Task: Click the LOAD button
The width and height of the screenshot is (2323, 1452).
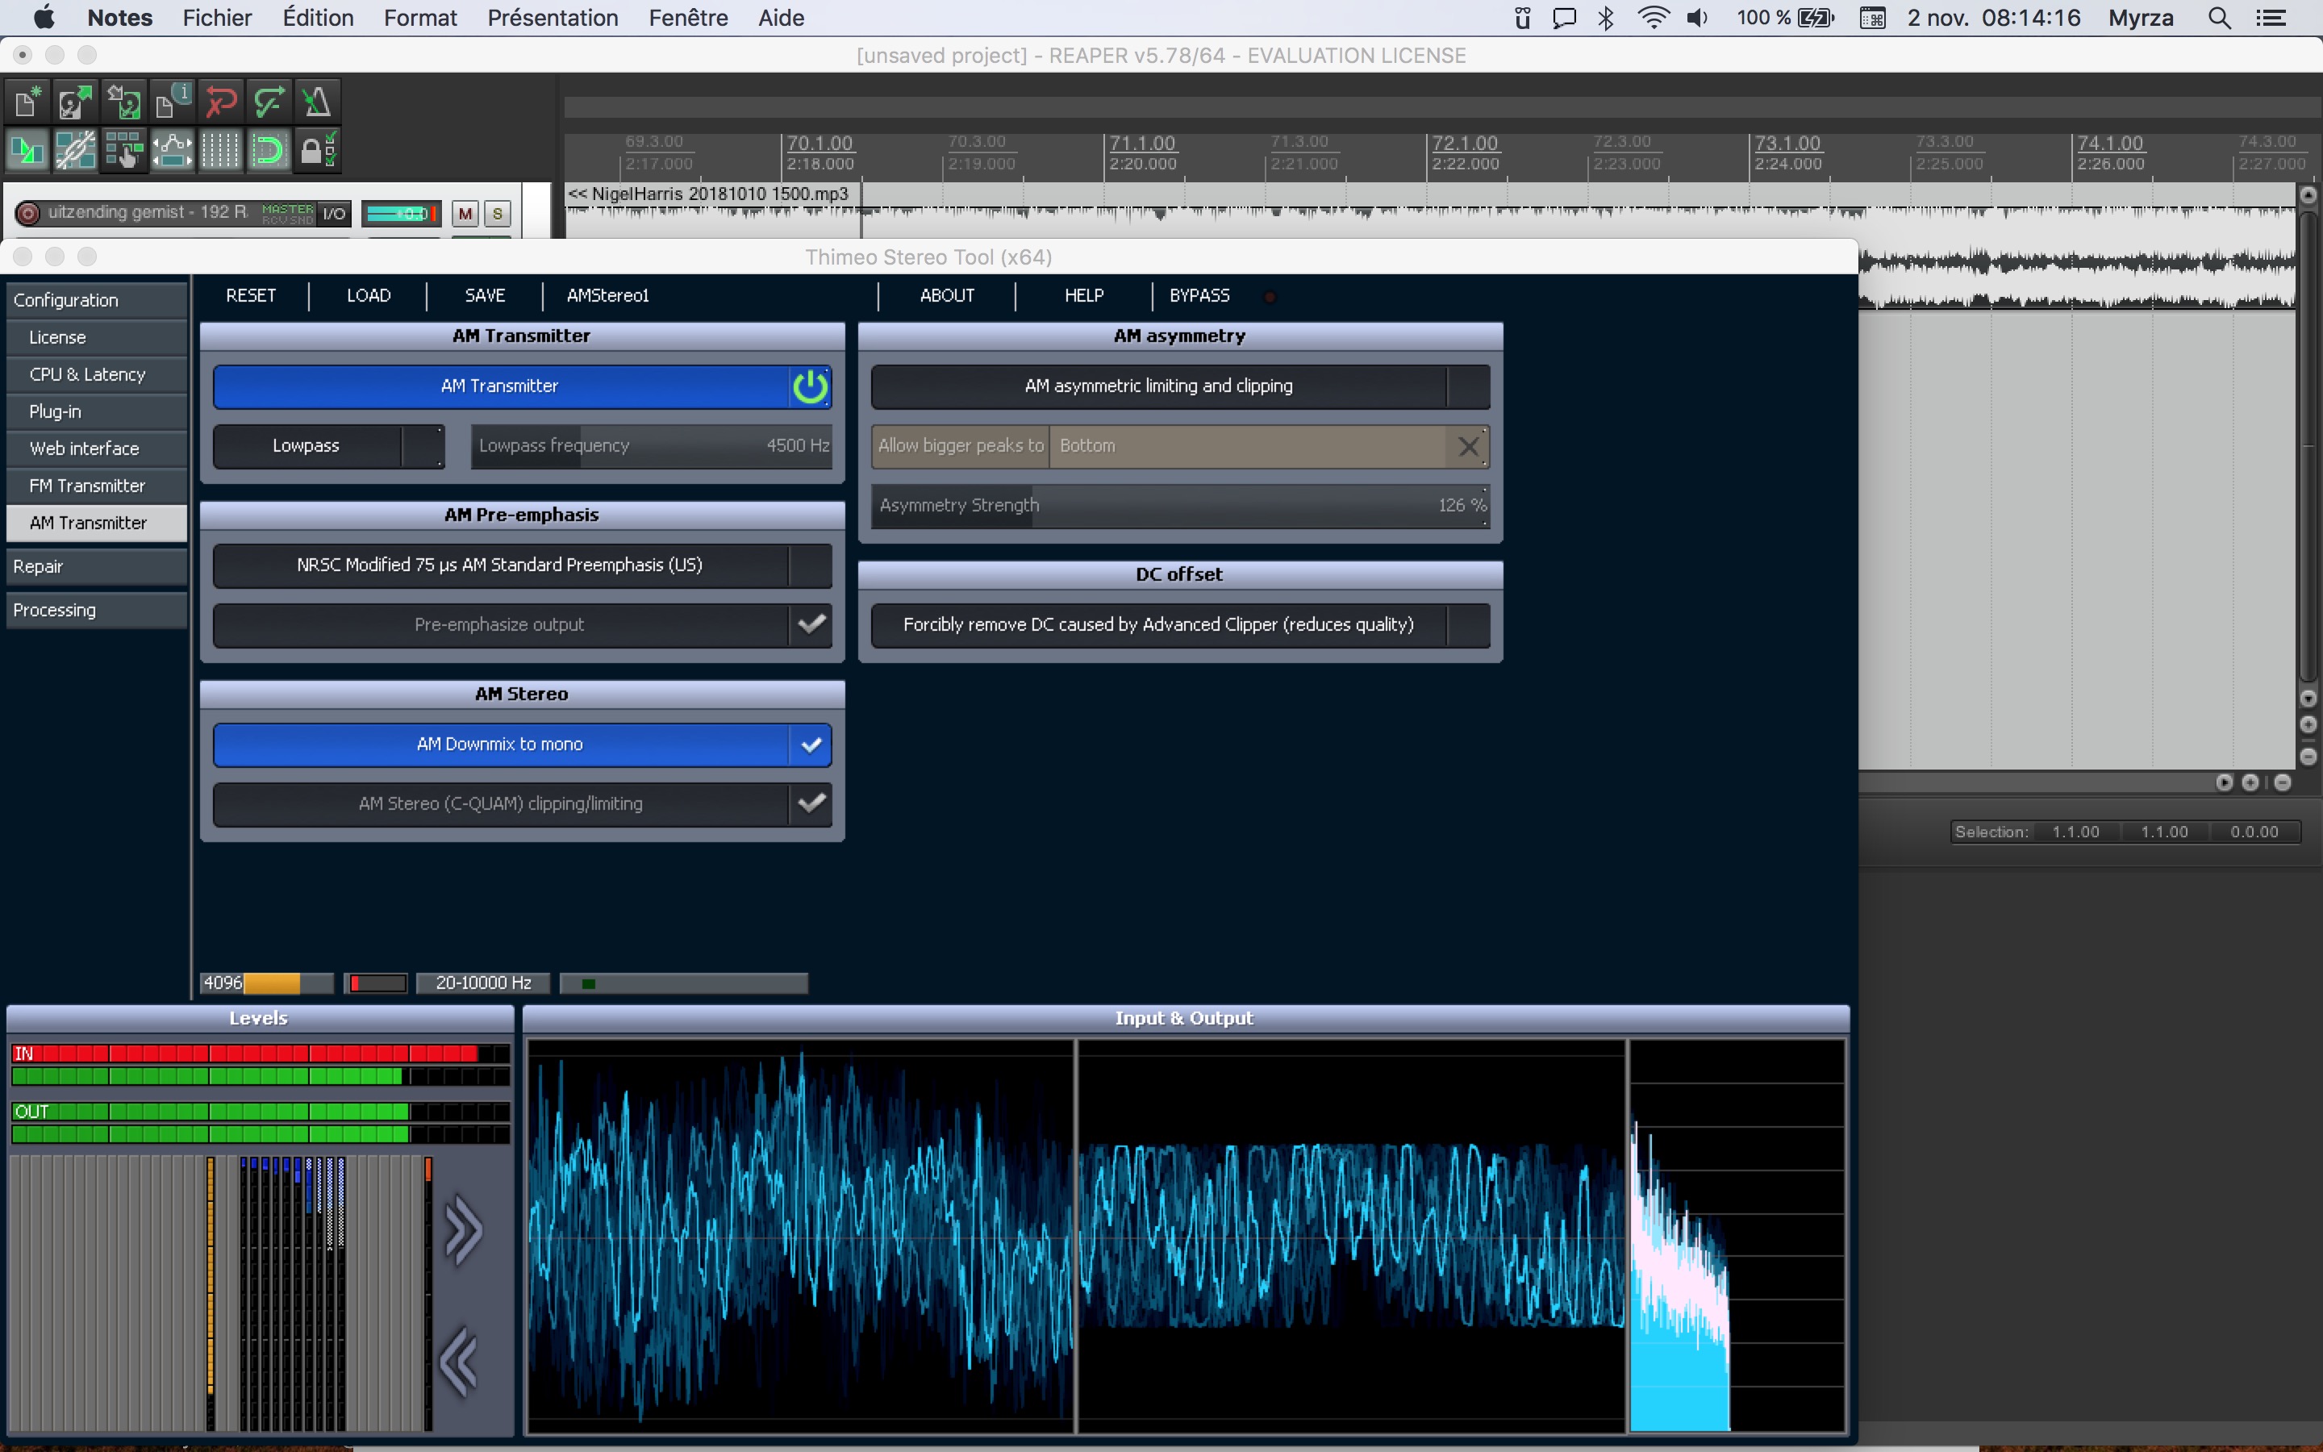Action: (369, 296)
